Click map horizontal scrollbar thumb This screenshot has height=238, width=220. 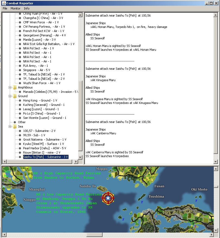tap(94, 235)
